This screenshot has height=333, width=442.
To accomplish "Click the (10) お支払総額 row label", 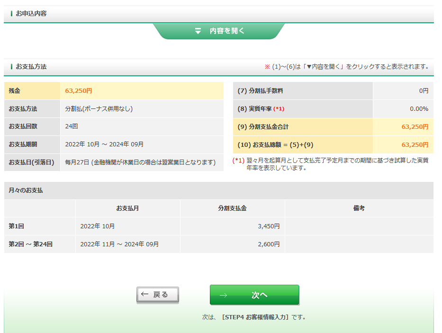I will (x=275, y=145).
